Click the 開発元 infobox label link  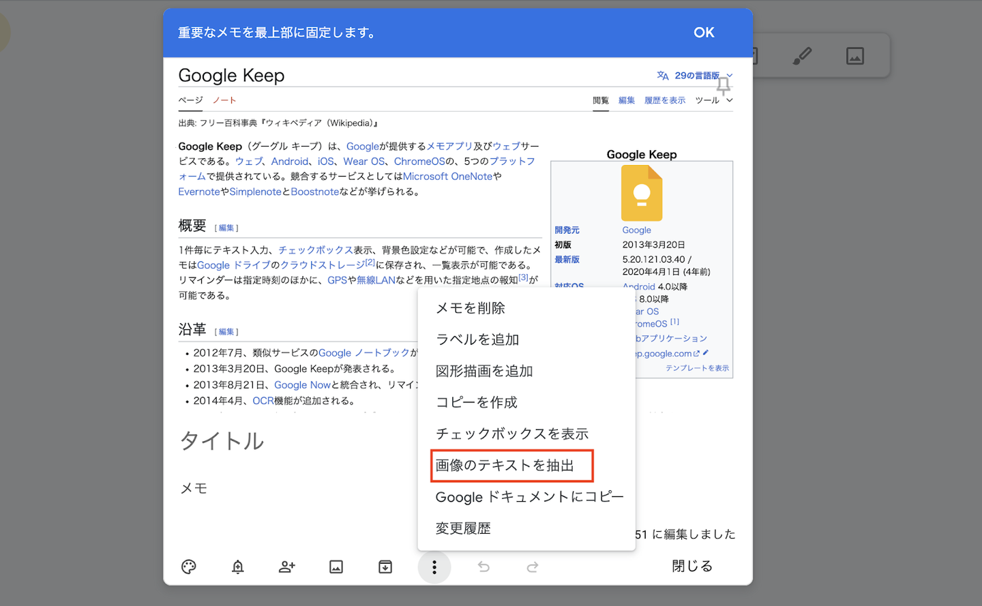pyautogui.click(x=567, y=230)
